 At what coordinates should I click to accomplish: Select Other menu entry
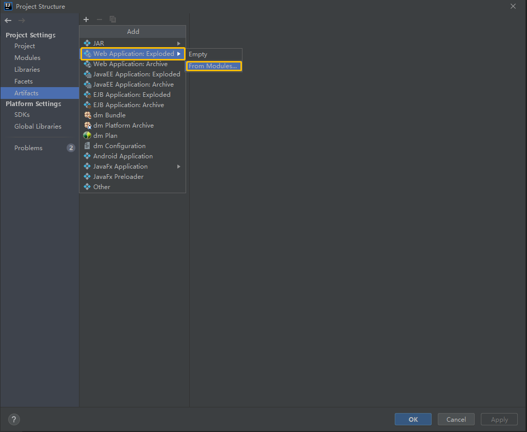[133, 187]
